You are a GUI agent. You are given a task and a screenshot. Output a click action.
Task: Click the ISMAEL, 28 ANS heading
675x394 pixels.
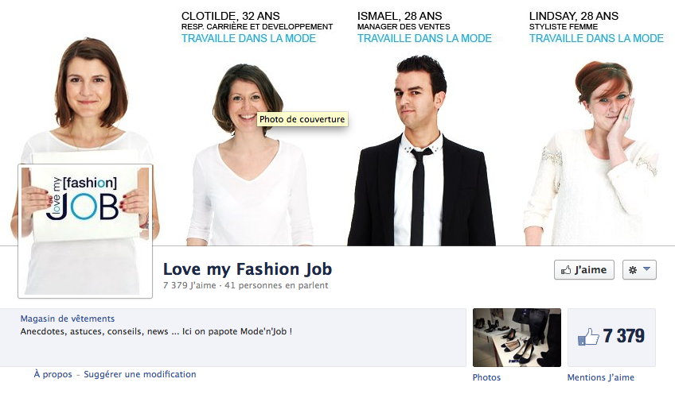pyautogui.click(x=401, y=15)
